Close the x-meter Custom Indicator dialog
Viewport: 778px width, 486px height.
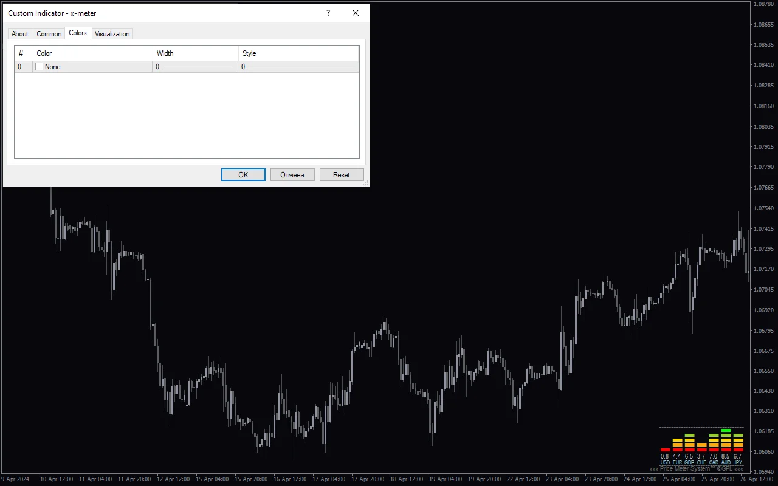point(356,13)
